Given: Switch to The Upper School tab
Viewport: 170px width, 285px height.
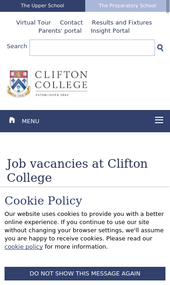Looking at the screenshot, I should (43, 5).
